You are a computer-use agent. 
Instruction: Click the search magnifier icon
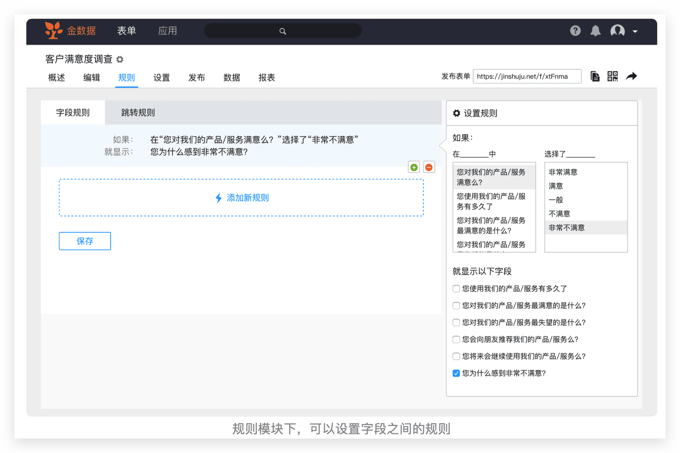coord(283,31)
